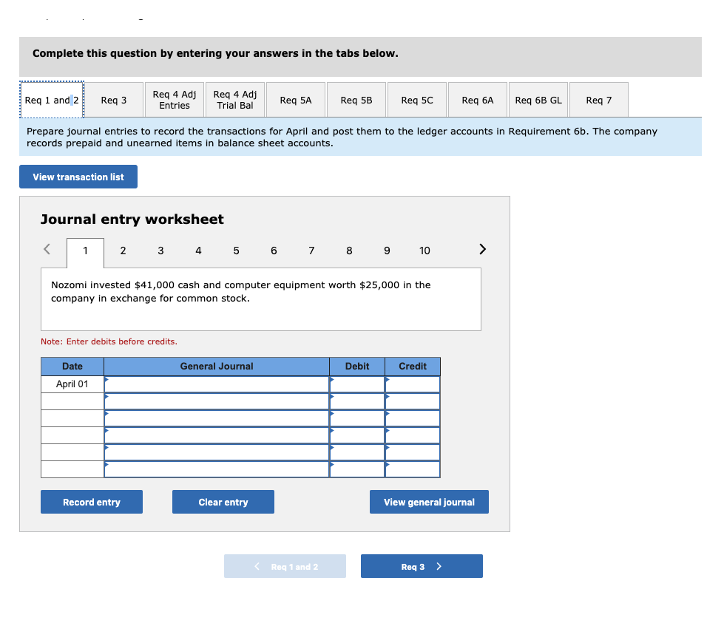The image size is (724, 623).
Task: Select journal entry 7
Action: [311, 251]
